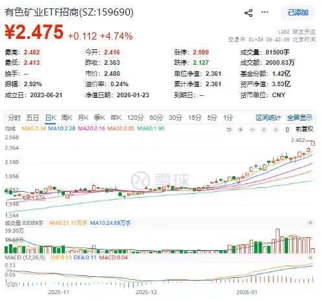Image resolution: width=323 pixels, height=300 pixels.
Task: Click the 1362 球友关注 followers text
Action: pos(296,32)
